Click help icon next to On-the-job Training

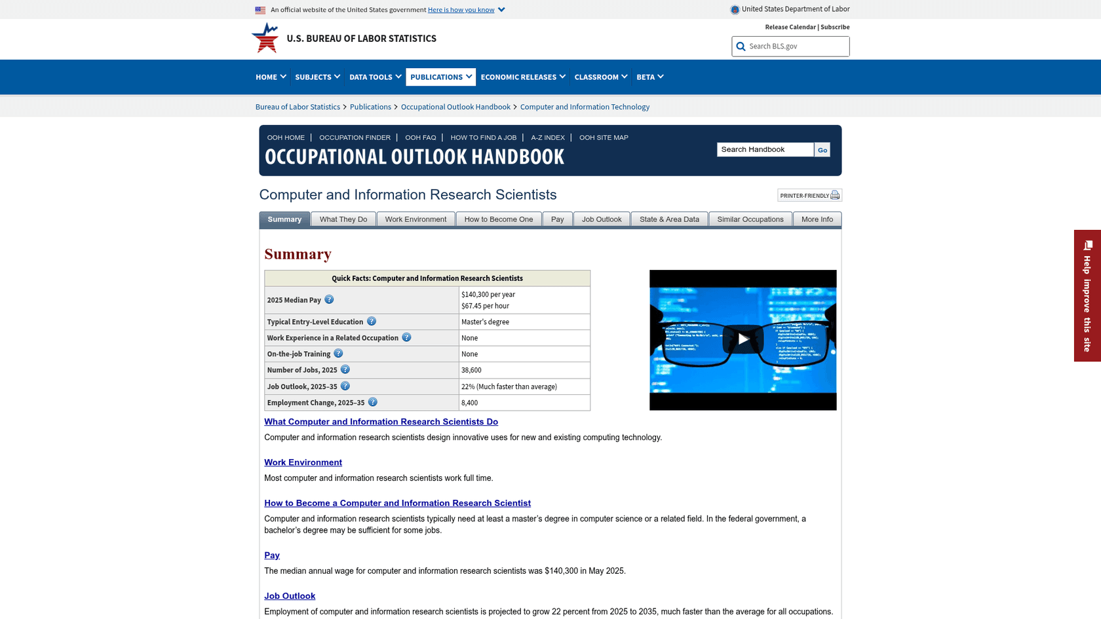click(338, 353)
